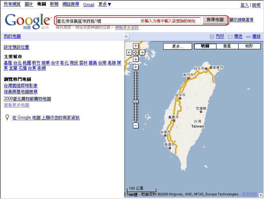Image resolution: width=264 pixels, height=199 pixels.
Task: Open 圖片 in top navigation
Action: pyautogui.click(x=29, y=4)
